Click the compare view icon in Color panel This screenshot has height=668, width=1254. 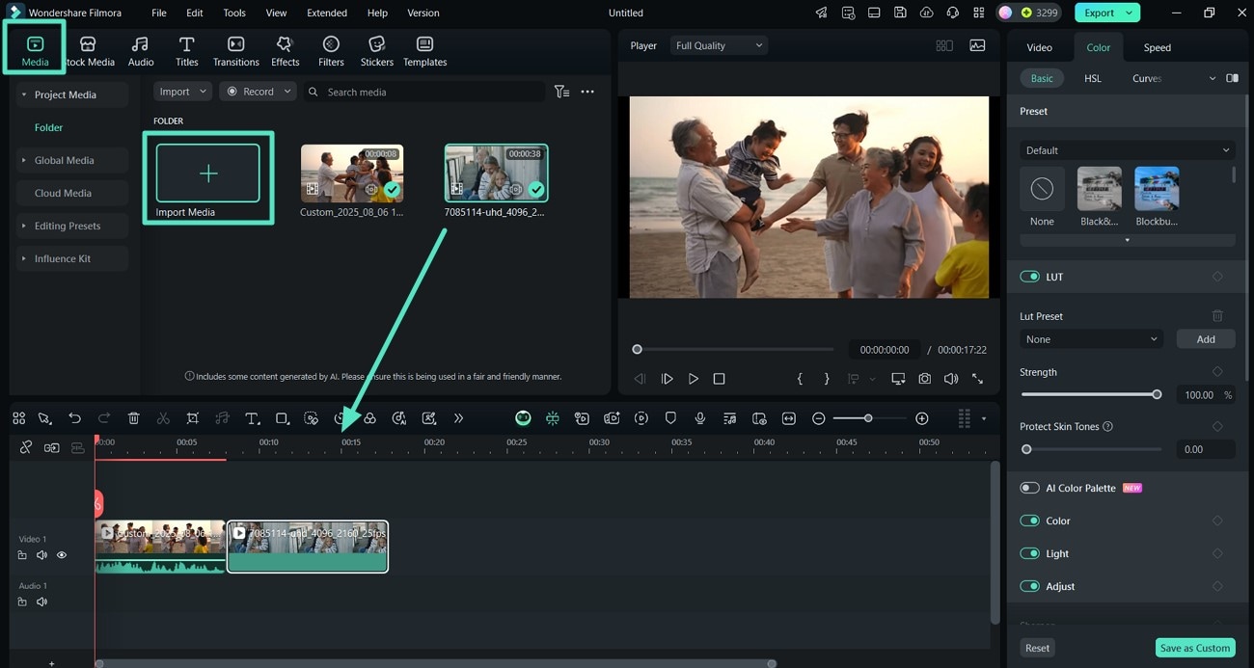point(1232,78)
